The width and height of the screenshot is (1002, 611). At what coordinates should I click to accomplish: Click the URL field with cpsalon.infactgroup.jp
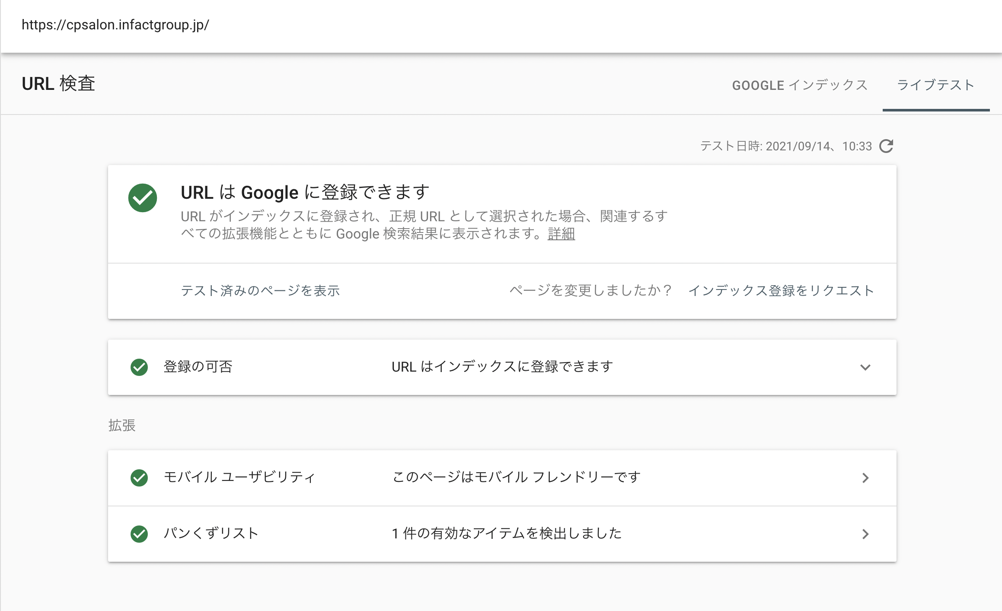click(x=115, y=25)
